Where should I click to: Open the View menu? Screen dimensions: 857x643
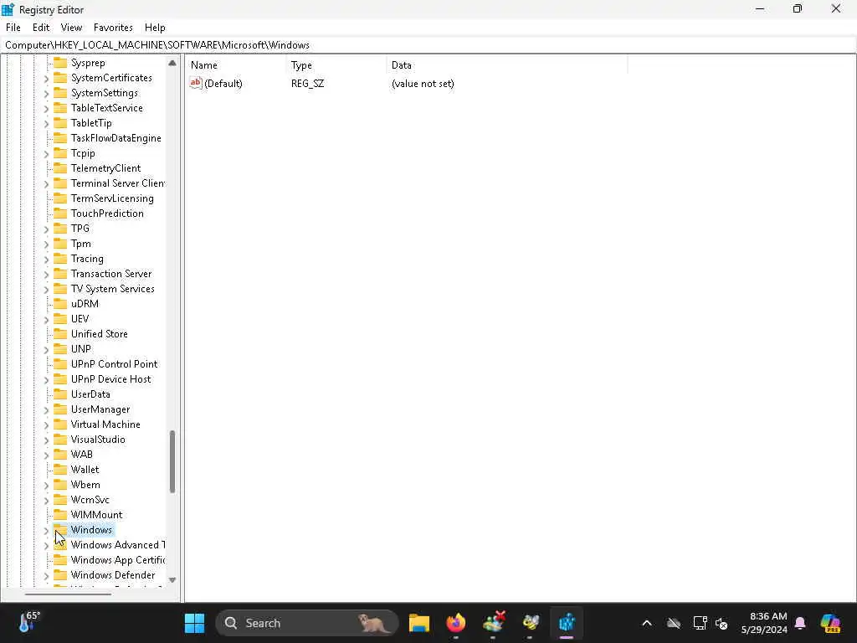click(x=71, y=28)
